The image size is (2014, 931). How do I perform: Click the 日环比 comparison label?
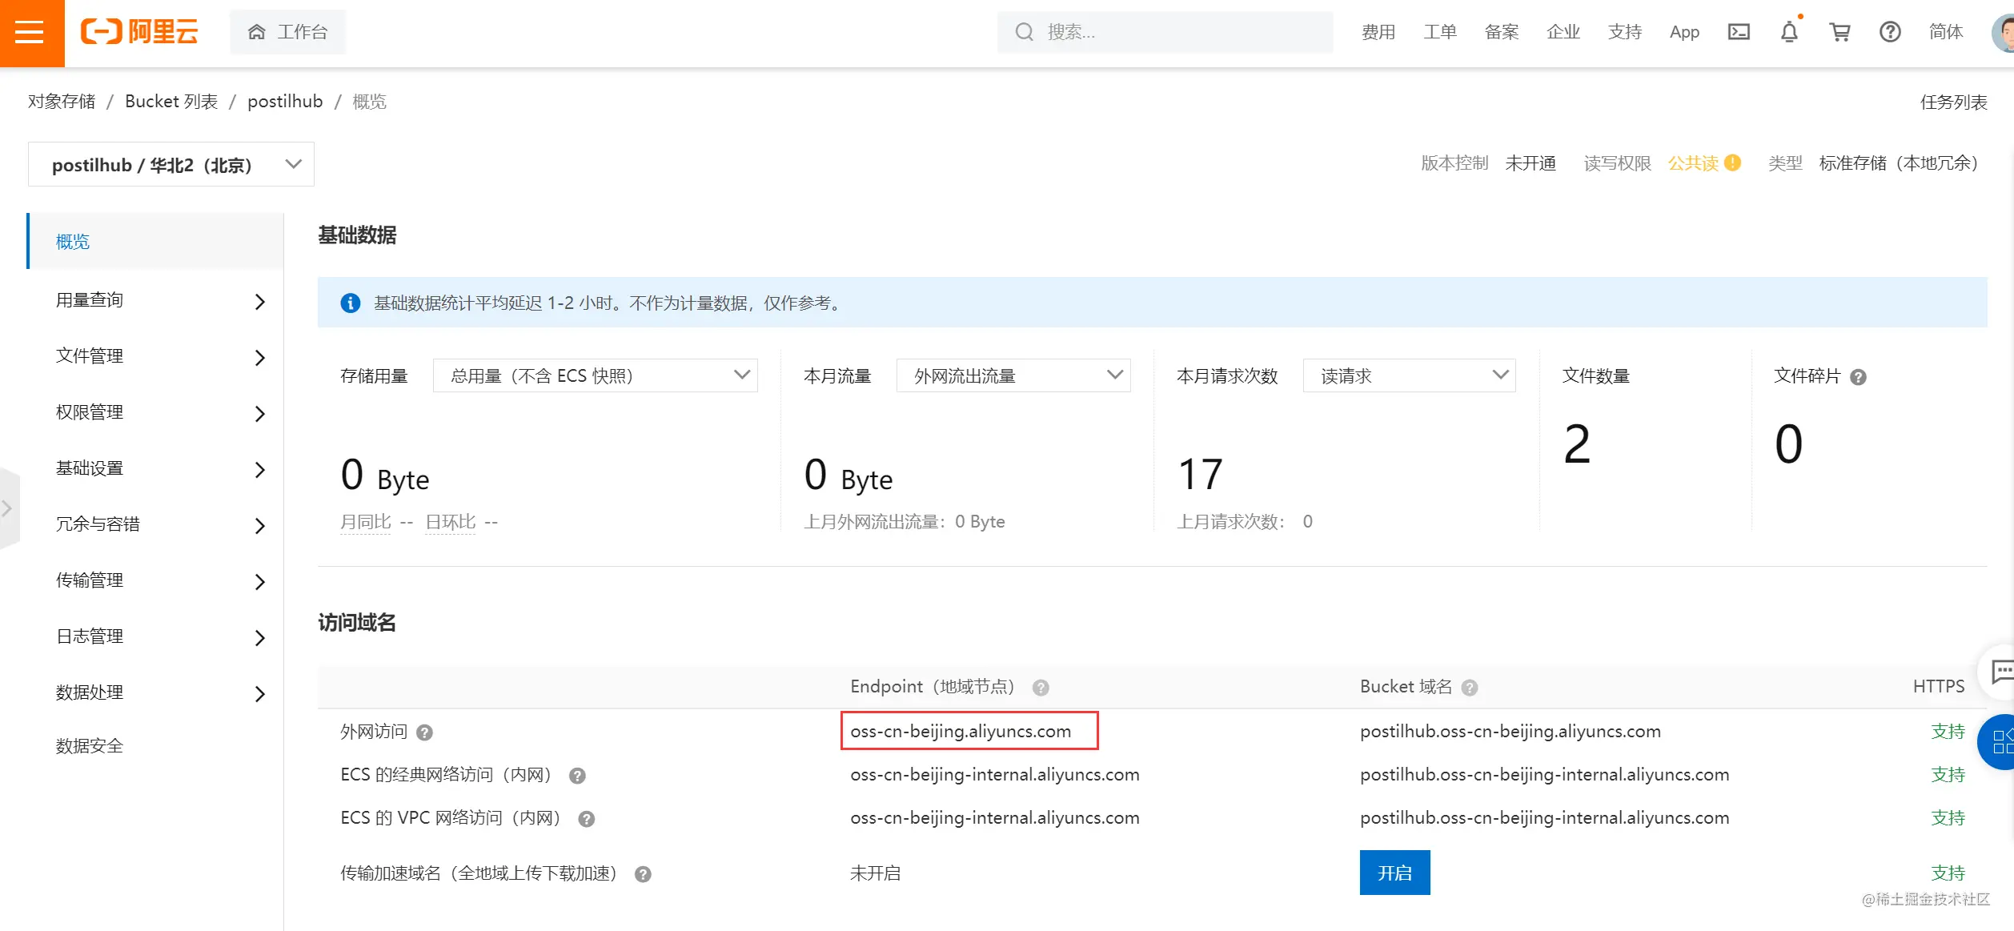coord(451,522)
